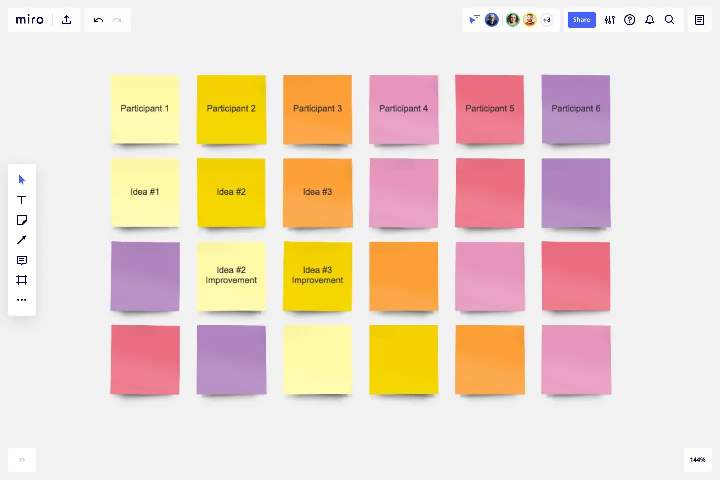The height and width of the screenshot is (480, 720).
Task: Open board settings sliders icon
Action: pyautogui.click(x=610, y=20)
